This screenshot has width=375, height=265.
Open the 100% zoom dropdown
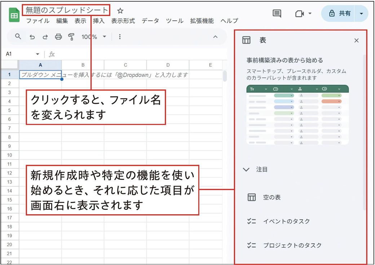[94, 37]
